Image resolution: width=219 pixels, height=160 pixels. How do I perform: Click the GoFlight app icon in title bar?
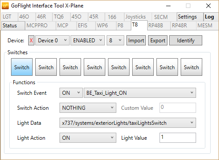(x=5, y=6)
